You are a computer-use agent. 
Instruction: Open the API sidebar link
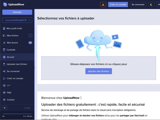click(8, 85)
